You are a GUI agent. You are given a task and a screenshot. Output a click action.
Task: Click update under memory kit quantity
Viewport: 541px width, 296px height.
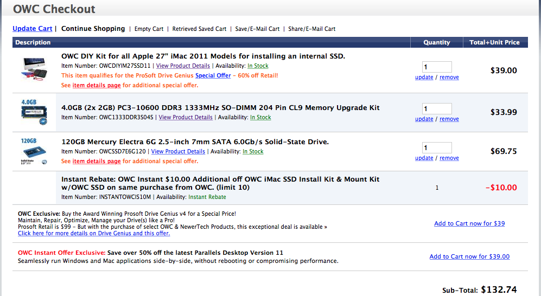[424, 119]
